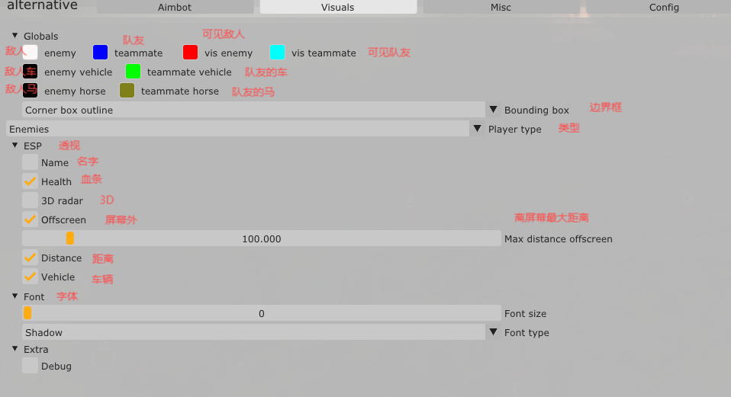Click the green teammate vehicle color swatch
This screenshot has height=397, width=731.
133,72
